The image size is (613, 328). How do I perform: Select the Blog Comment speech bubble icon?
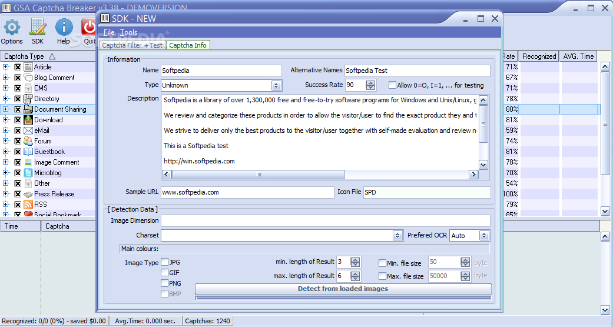click(x=28, y=78)
